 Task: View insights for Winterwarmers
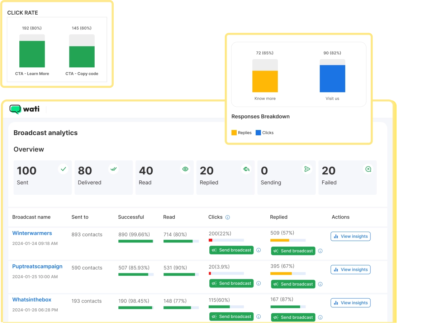click(350, 236)
